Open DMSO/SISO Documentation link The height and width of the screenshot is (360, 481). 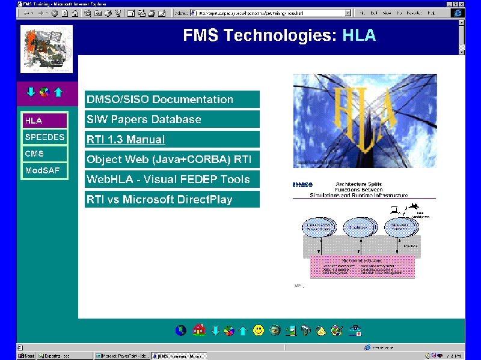click(x=172, y=99)
